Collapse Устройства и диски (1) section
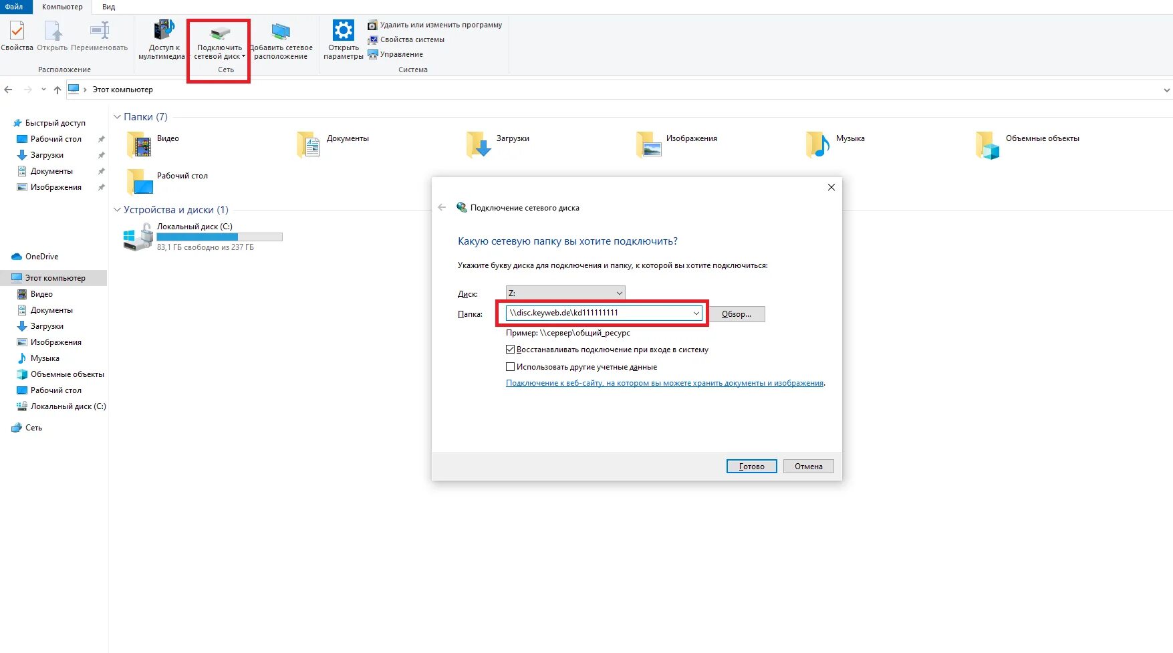1173x653 pixels. (x=117, y=210)
